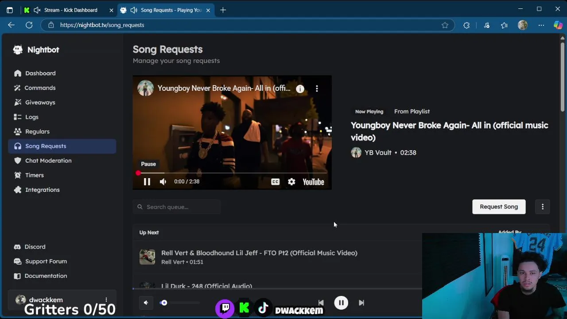Image resolution: width=567 pixels, height=319 pixels.
Task: Skip to the next song
Action: (x=361, y=303)
